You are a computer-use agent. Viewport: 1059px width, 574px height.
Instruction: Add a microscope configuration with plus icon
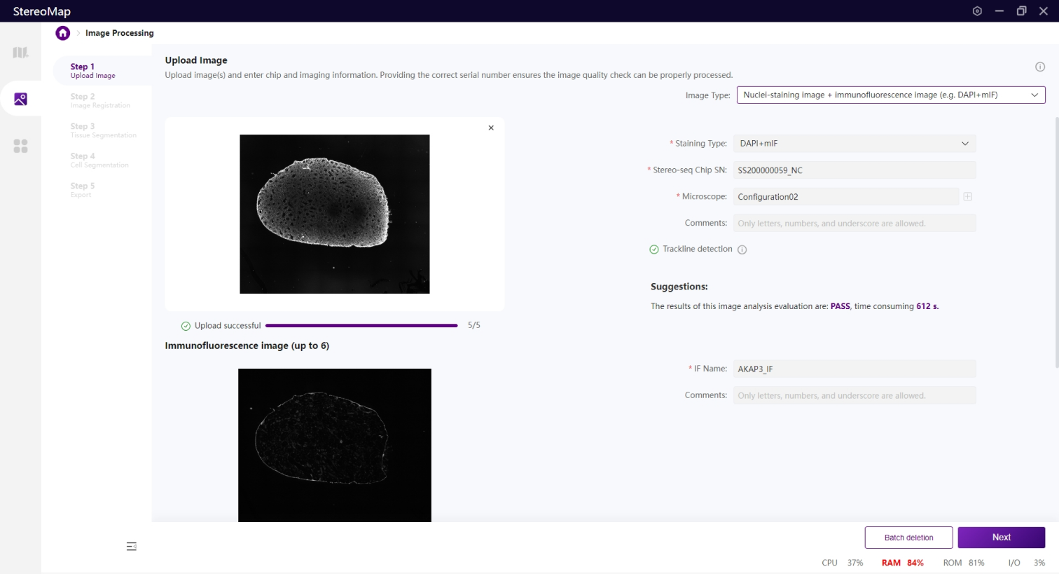967,197
